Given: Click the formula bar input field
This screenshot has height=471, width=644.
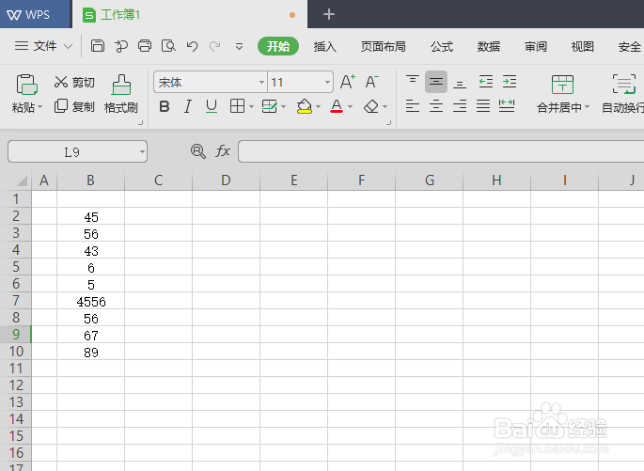Looking at the screenshot, I should click(x=441, y=151).
